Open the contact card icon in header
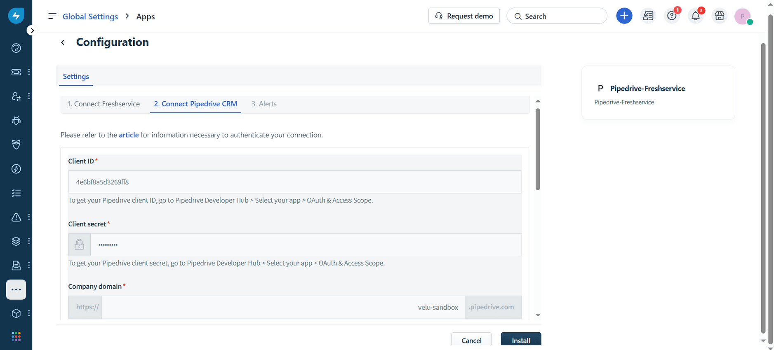Image resolution: width=774 pixels, height=350 pixels. tap(648, 16)
